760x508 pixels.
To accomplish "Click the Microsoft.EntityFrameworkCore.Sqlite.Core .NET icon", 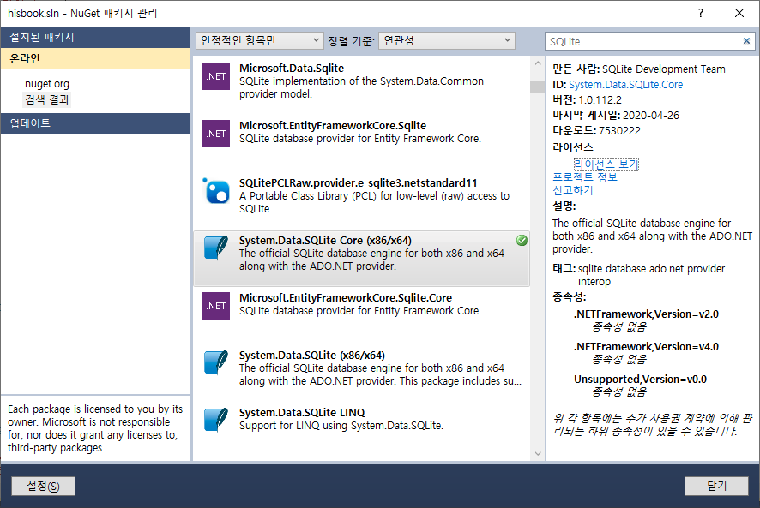I will [x=216, y=306].
